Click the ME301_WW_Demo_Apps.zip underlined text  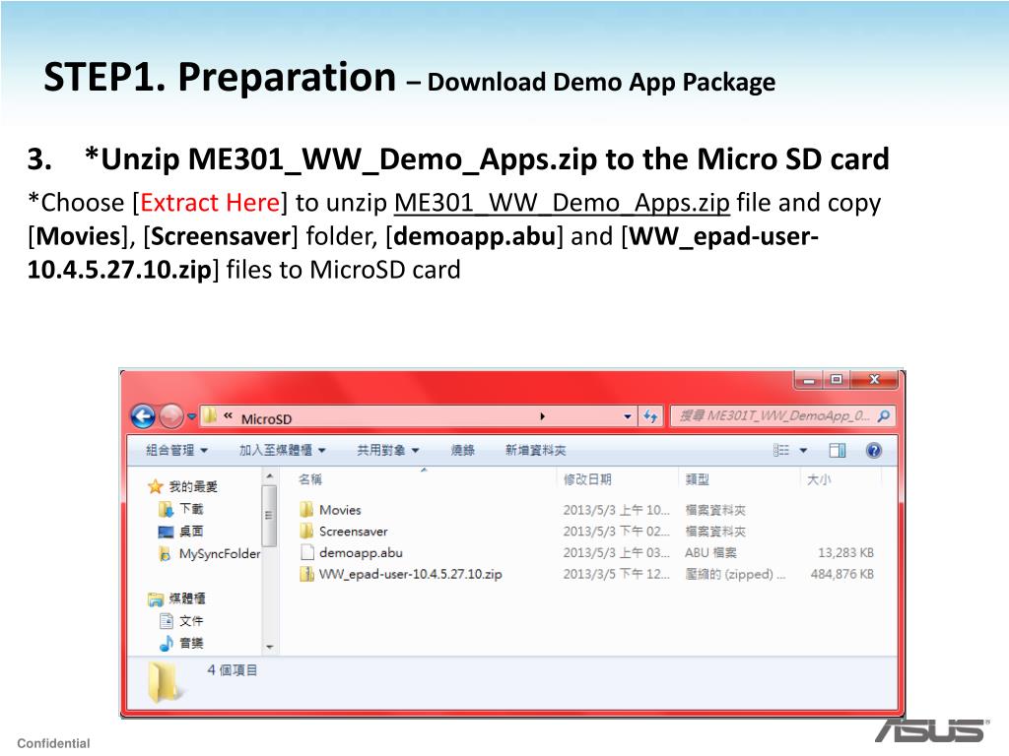[562, 203]
